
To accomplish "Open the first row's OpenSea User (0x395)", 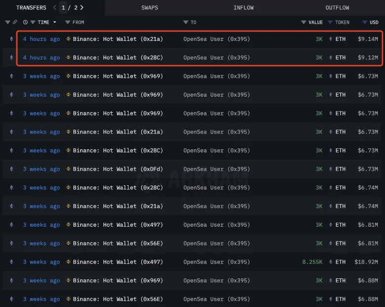I will click(217, 39).
